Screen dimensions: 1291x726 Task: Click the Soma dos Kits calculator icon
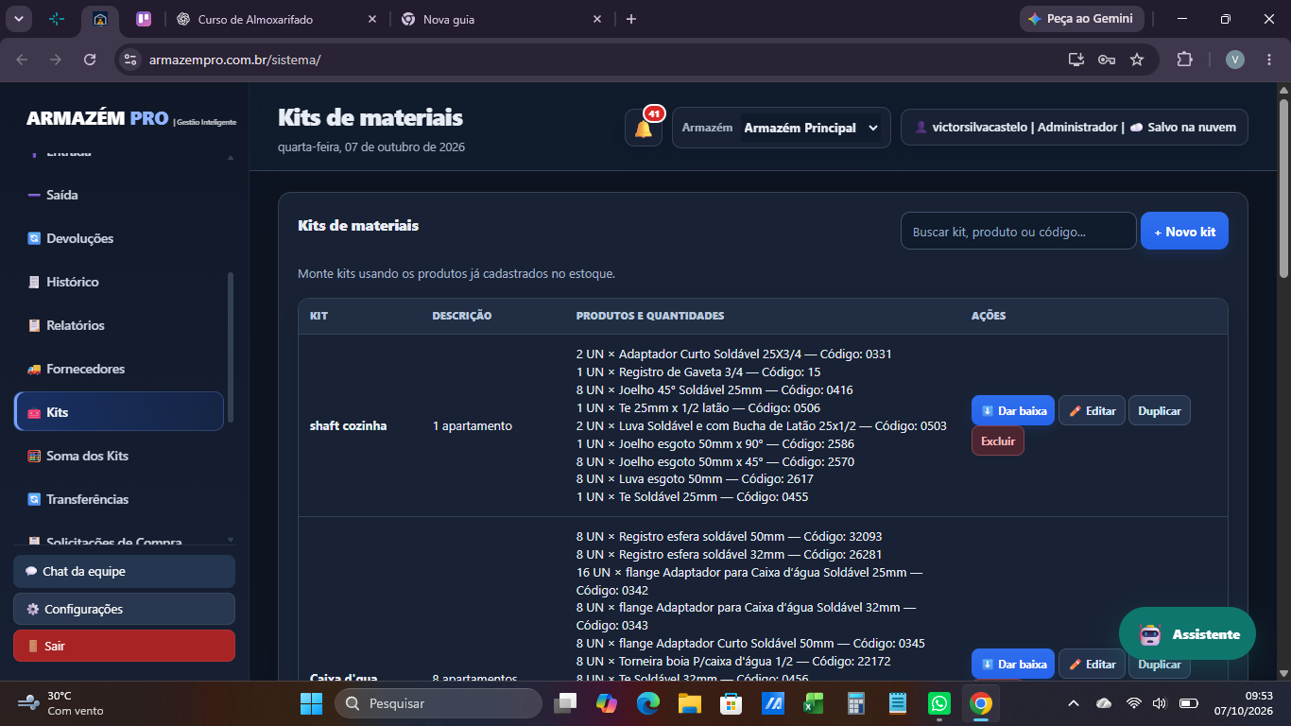point(34,456)
